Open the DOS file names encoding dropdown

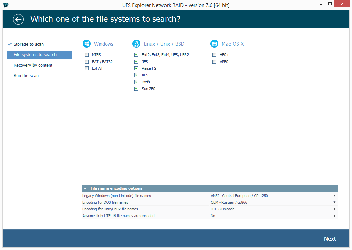[x=273, y=202]
